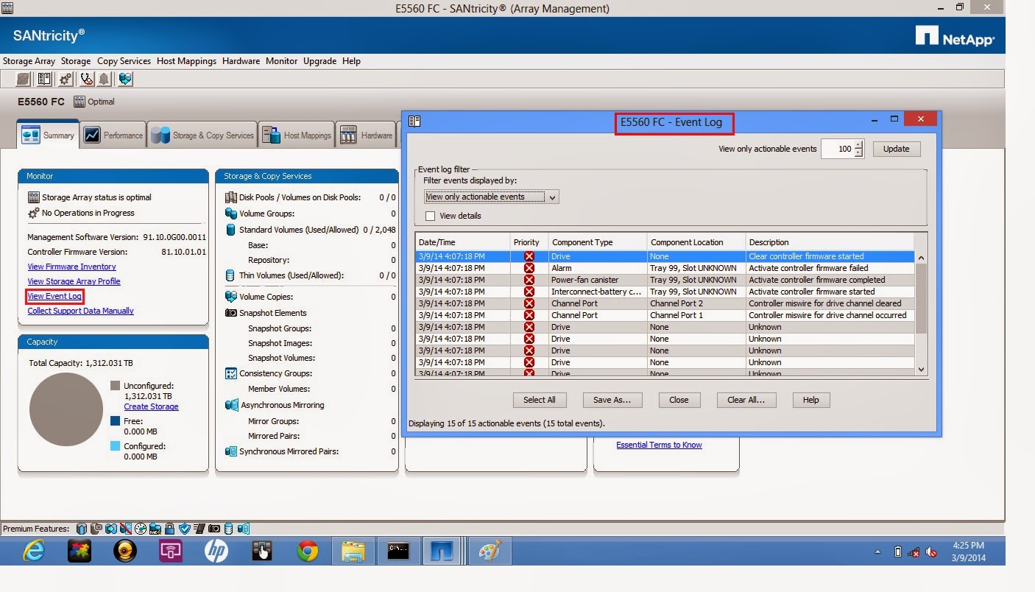Click the last blue toolbar icon
Viewport: 1035px width, 592px height.
coord(125,79)
